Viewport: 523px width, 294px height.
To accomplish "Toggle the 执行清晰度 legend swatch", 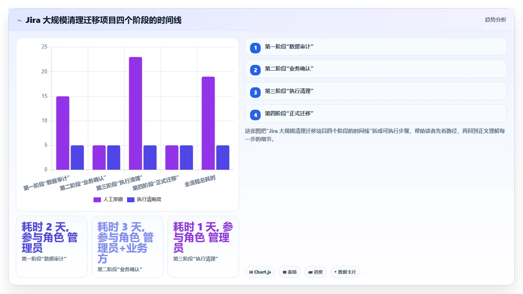I will coord(131,199).
